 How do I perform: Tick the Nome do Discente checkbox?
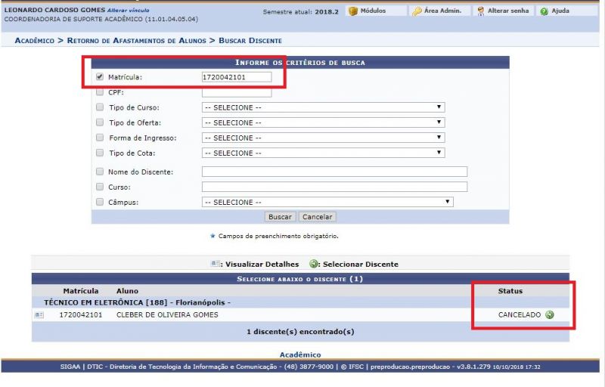point(100,172)
